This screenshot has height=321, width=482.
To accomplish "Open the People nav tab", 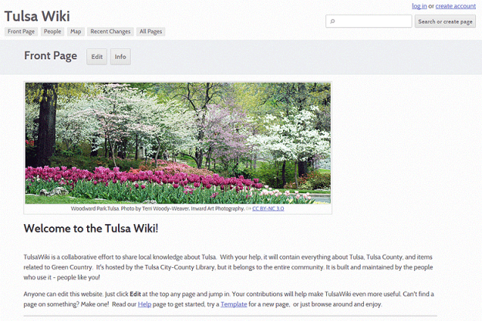I will 52,32.
